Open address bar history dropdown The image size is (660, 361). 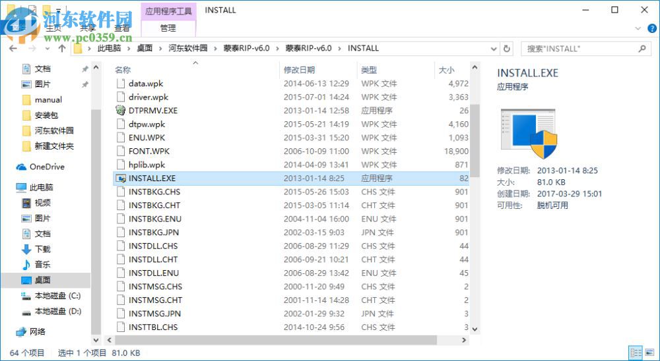pyautogui.click(x=494, y=49)
